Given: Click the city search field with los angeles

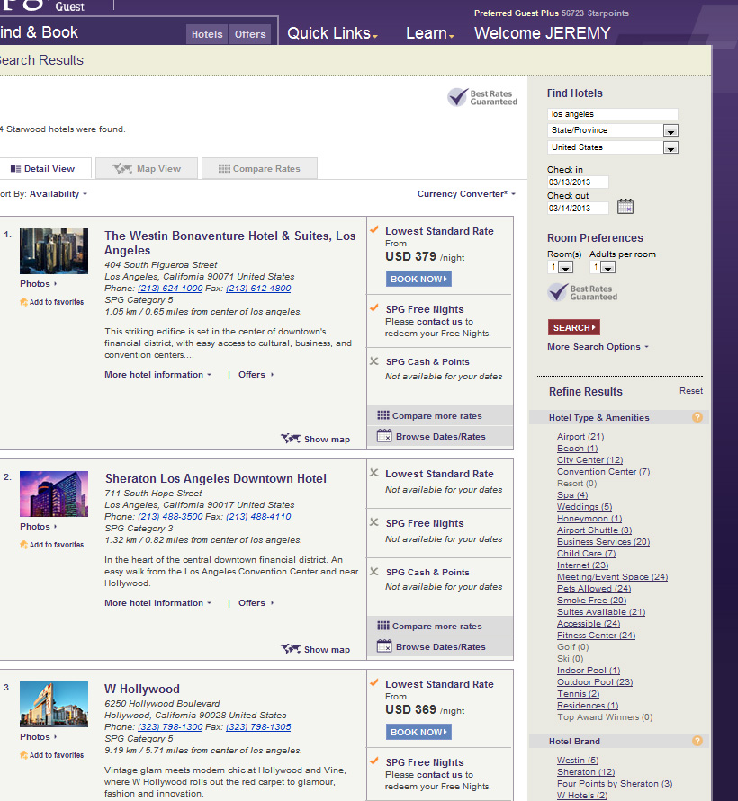Looking at the screenshot, I should (613, 114).
